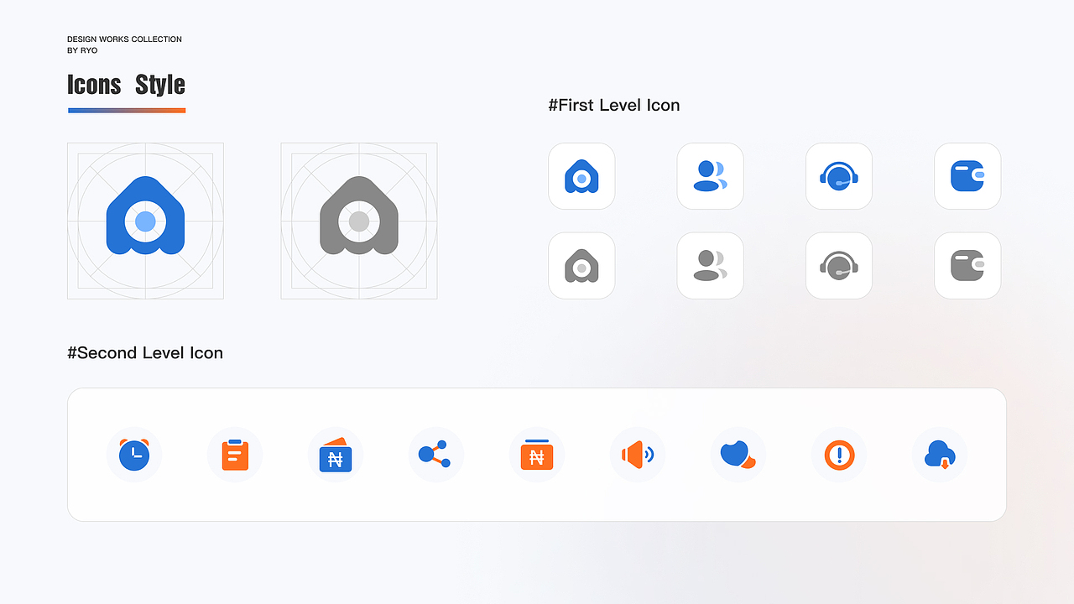This screenshot has width=1074, height=604.
Task: Click the blue contacts people icon
Action: click(711, 176)
